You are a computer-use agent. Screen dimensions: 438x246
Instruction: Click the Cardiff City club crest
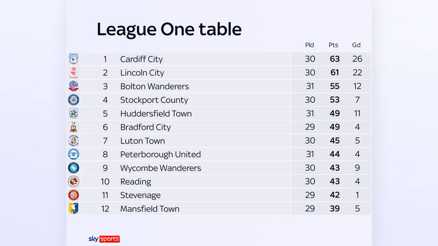pyautogui.click(x=74, y=59)
